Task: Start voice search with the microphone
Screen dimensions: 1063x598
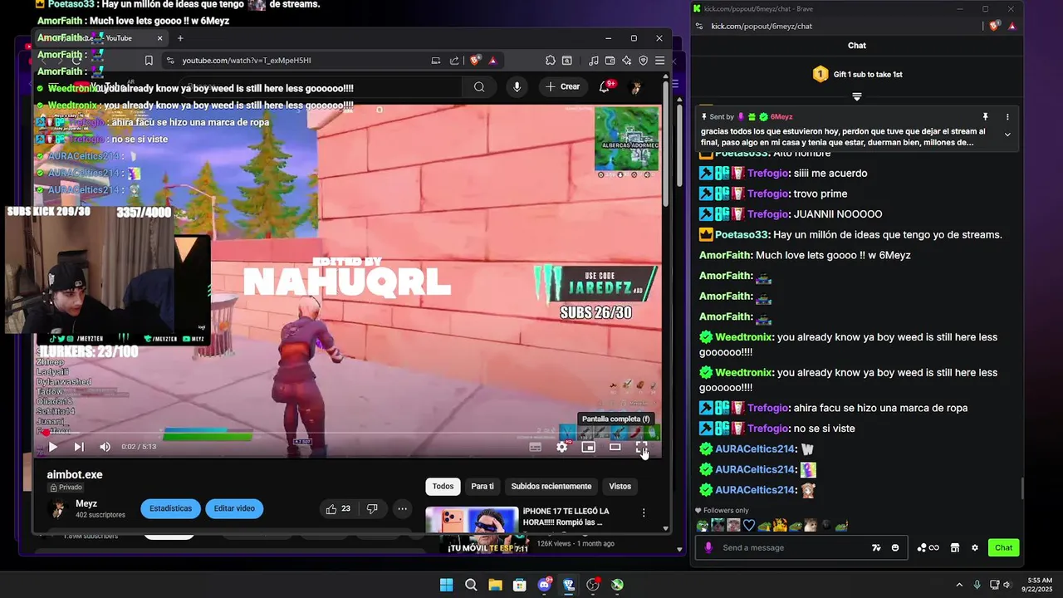Action: [517, 86]
